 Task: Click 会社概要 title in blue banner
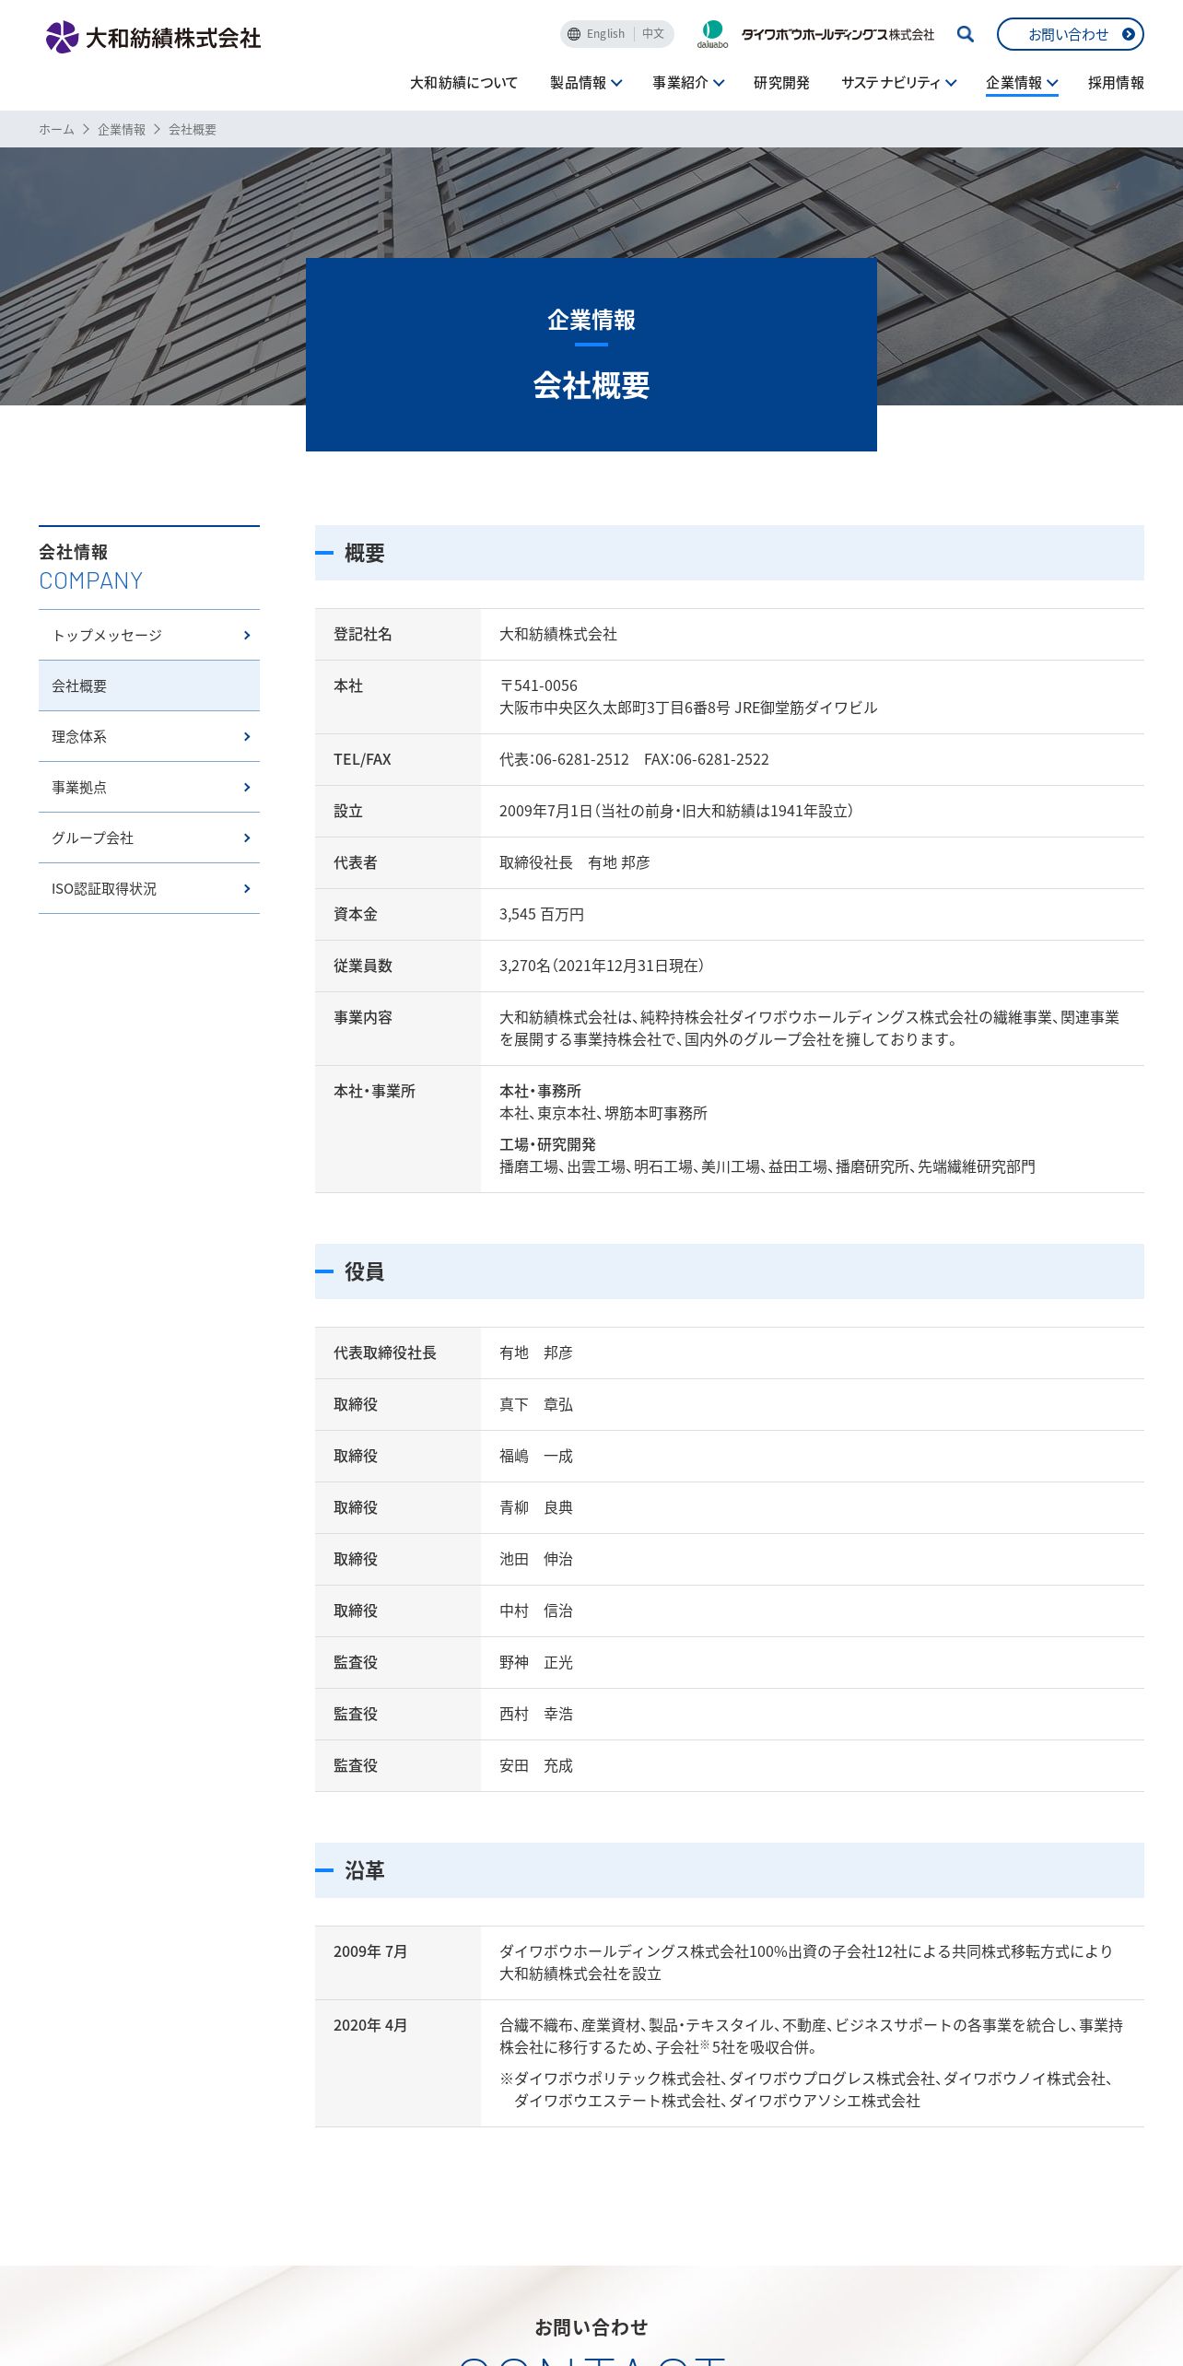click(591, 385)
